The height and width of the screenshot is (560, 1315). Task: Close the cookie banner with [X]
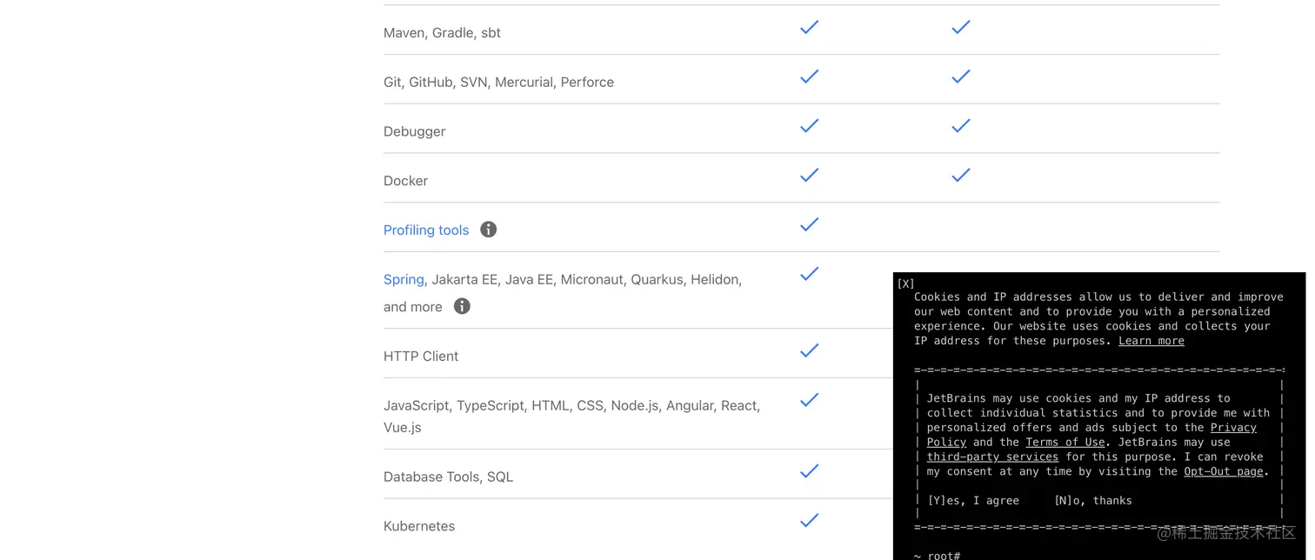point(905,283)
